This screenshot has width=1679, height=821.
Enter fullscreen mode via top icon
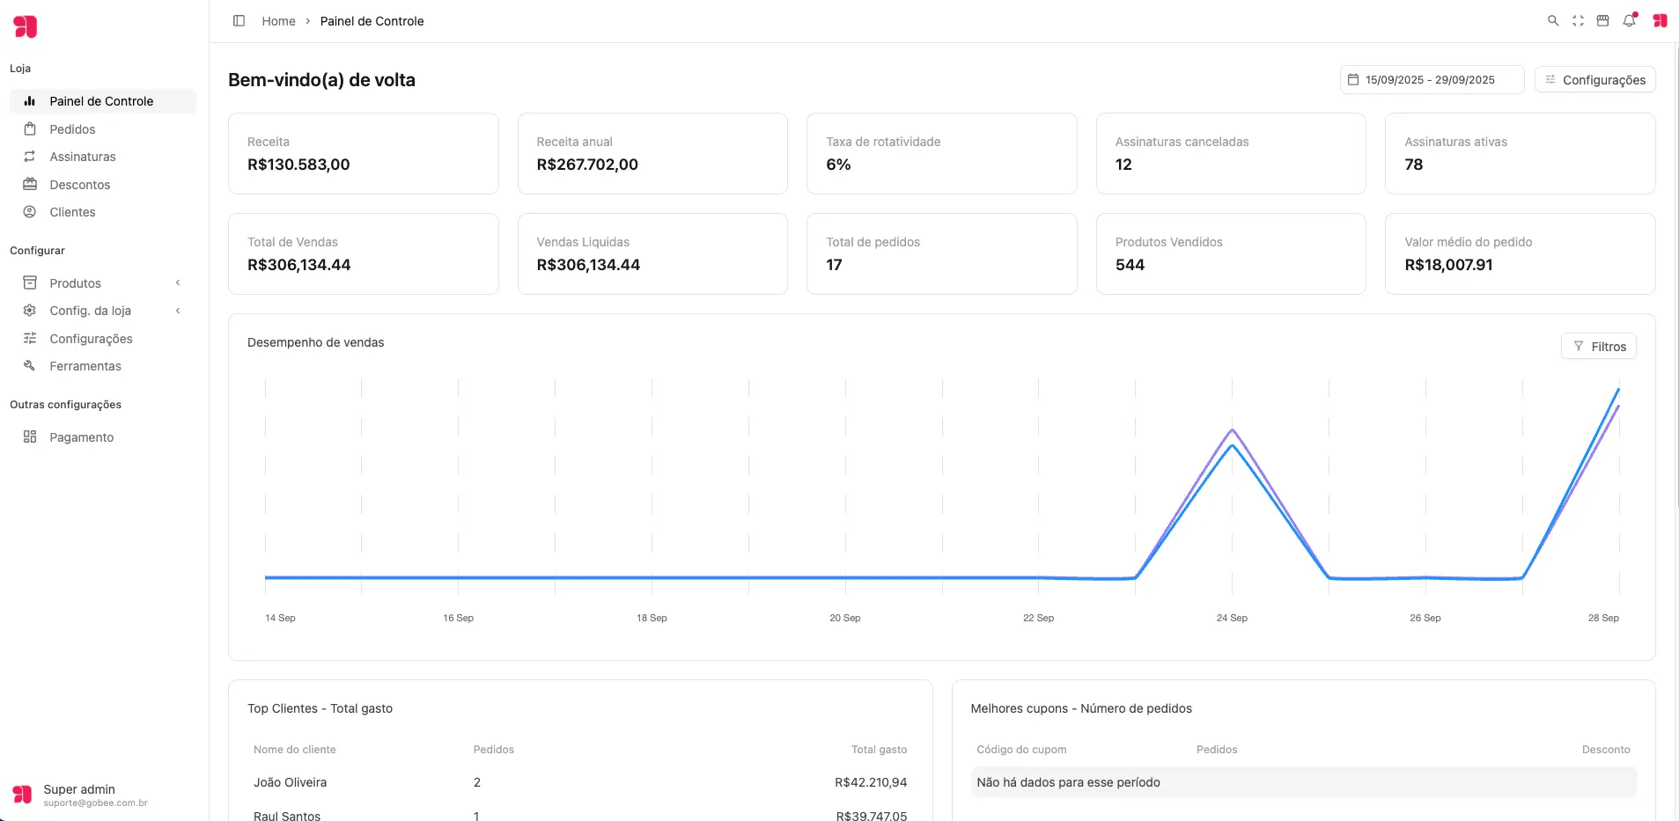[x=1578, y=21]
